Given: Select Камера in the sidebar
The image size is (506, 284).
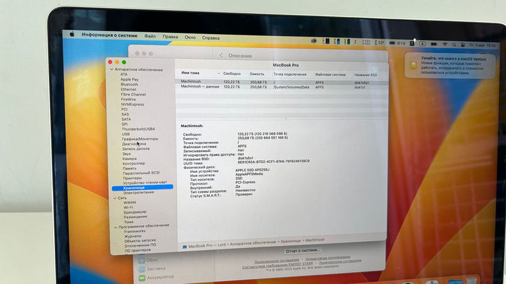Looking at the screenshot, I should click(130, 158).
